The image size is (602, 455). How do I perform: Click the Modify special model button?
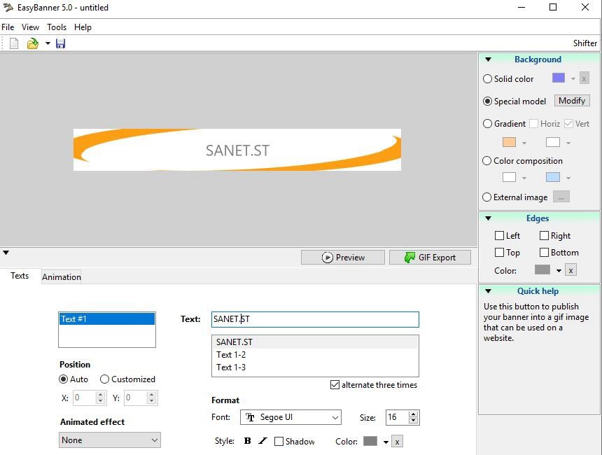pyautogui.click(x=572, y=101)
